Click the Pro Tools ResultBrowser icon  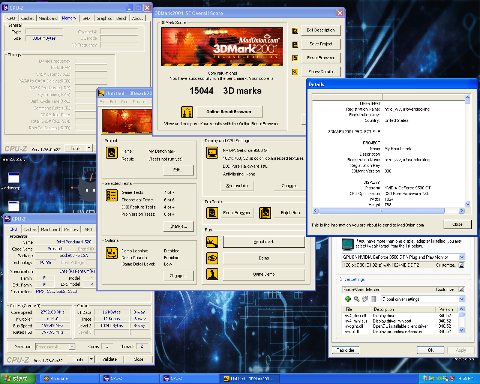[x=212, y=213]
